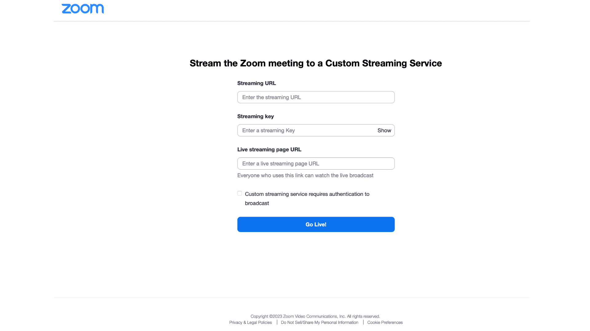Click the 'Live streaming page URL' label
The height and width of the screenshot is (331, 590).
pos(269,149)
